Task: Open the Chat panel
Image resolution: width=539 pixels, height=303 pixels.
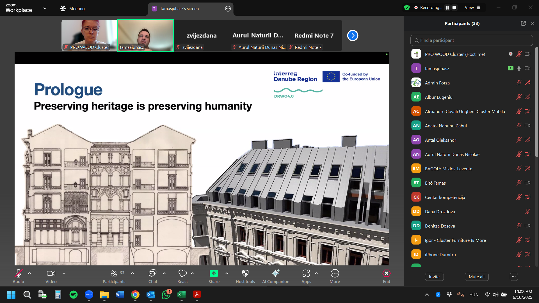Action: coord(153,276)
